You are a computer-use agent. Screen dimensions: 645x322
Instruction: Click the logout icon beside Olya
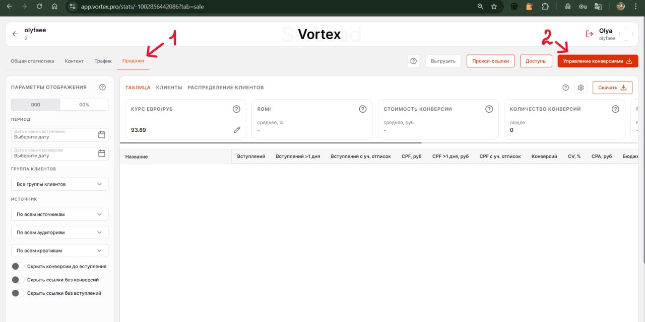[589, 34]
